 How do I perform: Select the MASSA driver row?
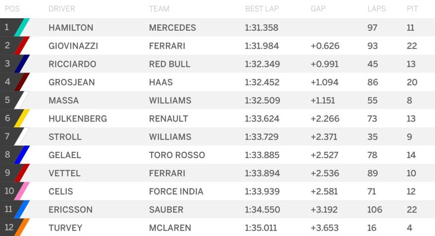tap(63, 101)
